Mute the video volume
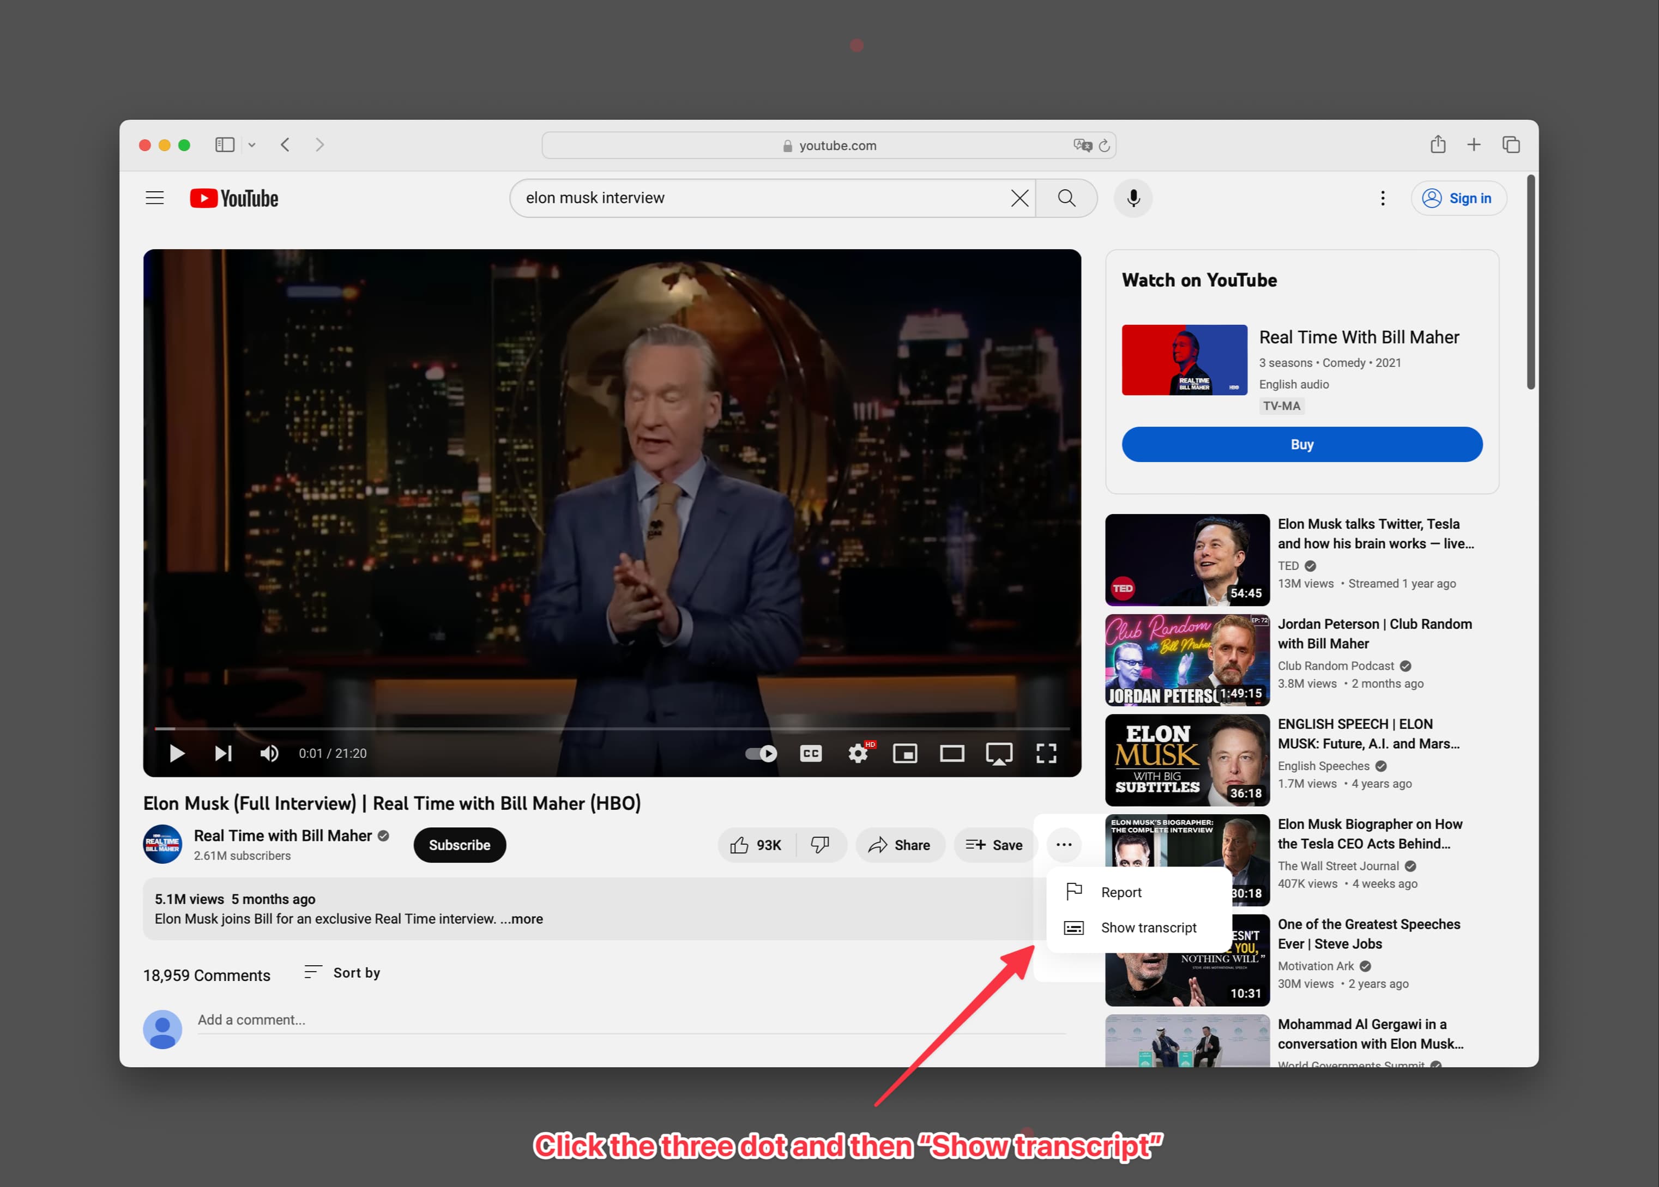This screenshot has height=1187, width=1659. [x=269, y=754]
